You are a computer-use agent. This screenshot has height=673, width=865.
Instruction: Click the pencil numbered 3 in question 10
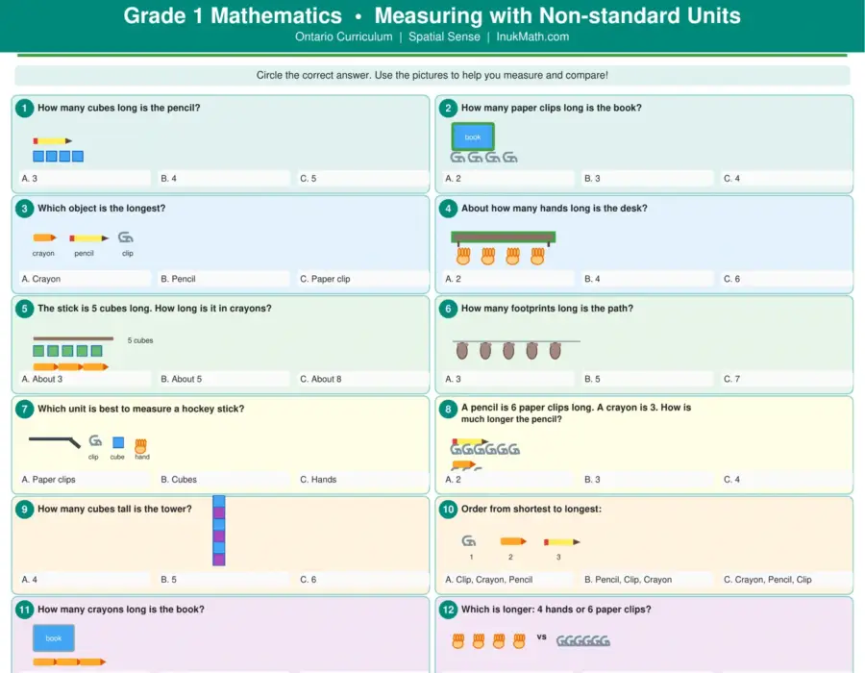pos(561,542)
